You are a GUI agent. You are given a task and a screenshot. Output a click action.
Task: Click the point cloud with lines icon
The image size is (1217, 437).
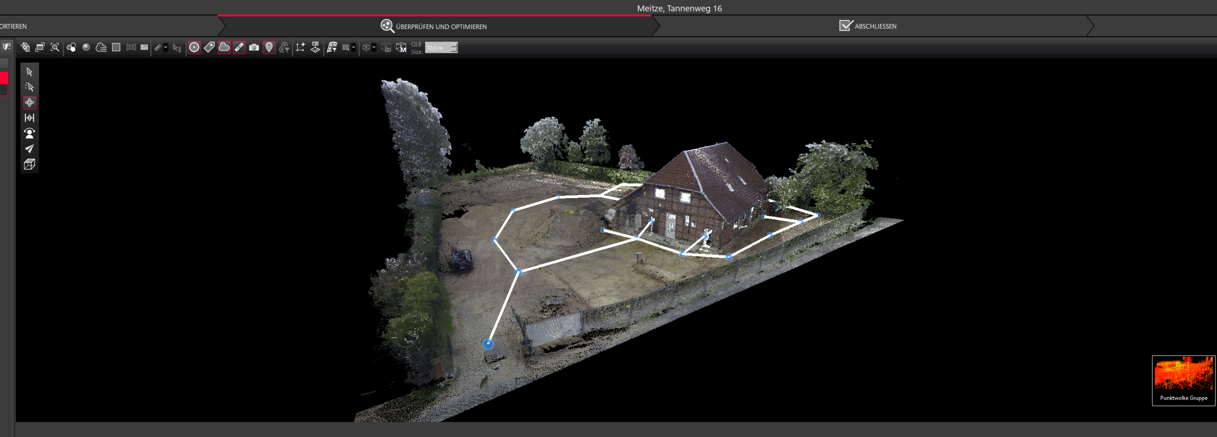click(x=101, y=47)
